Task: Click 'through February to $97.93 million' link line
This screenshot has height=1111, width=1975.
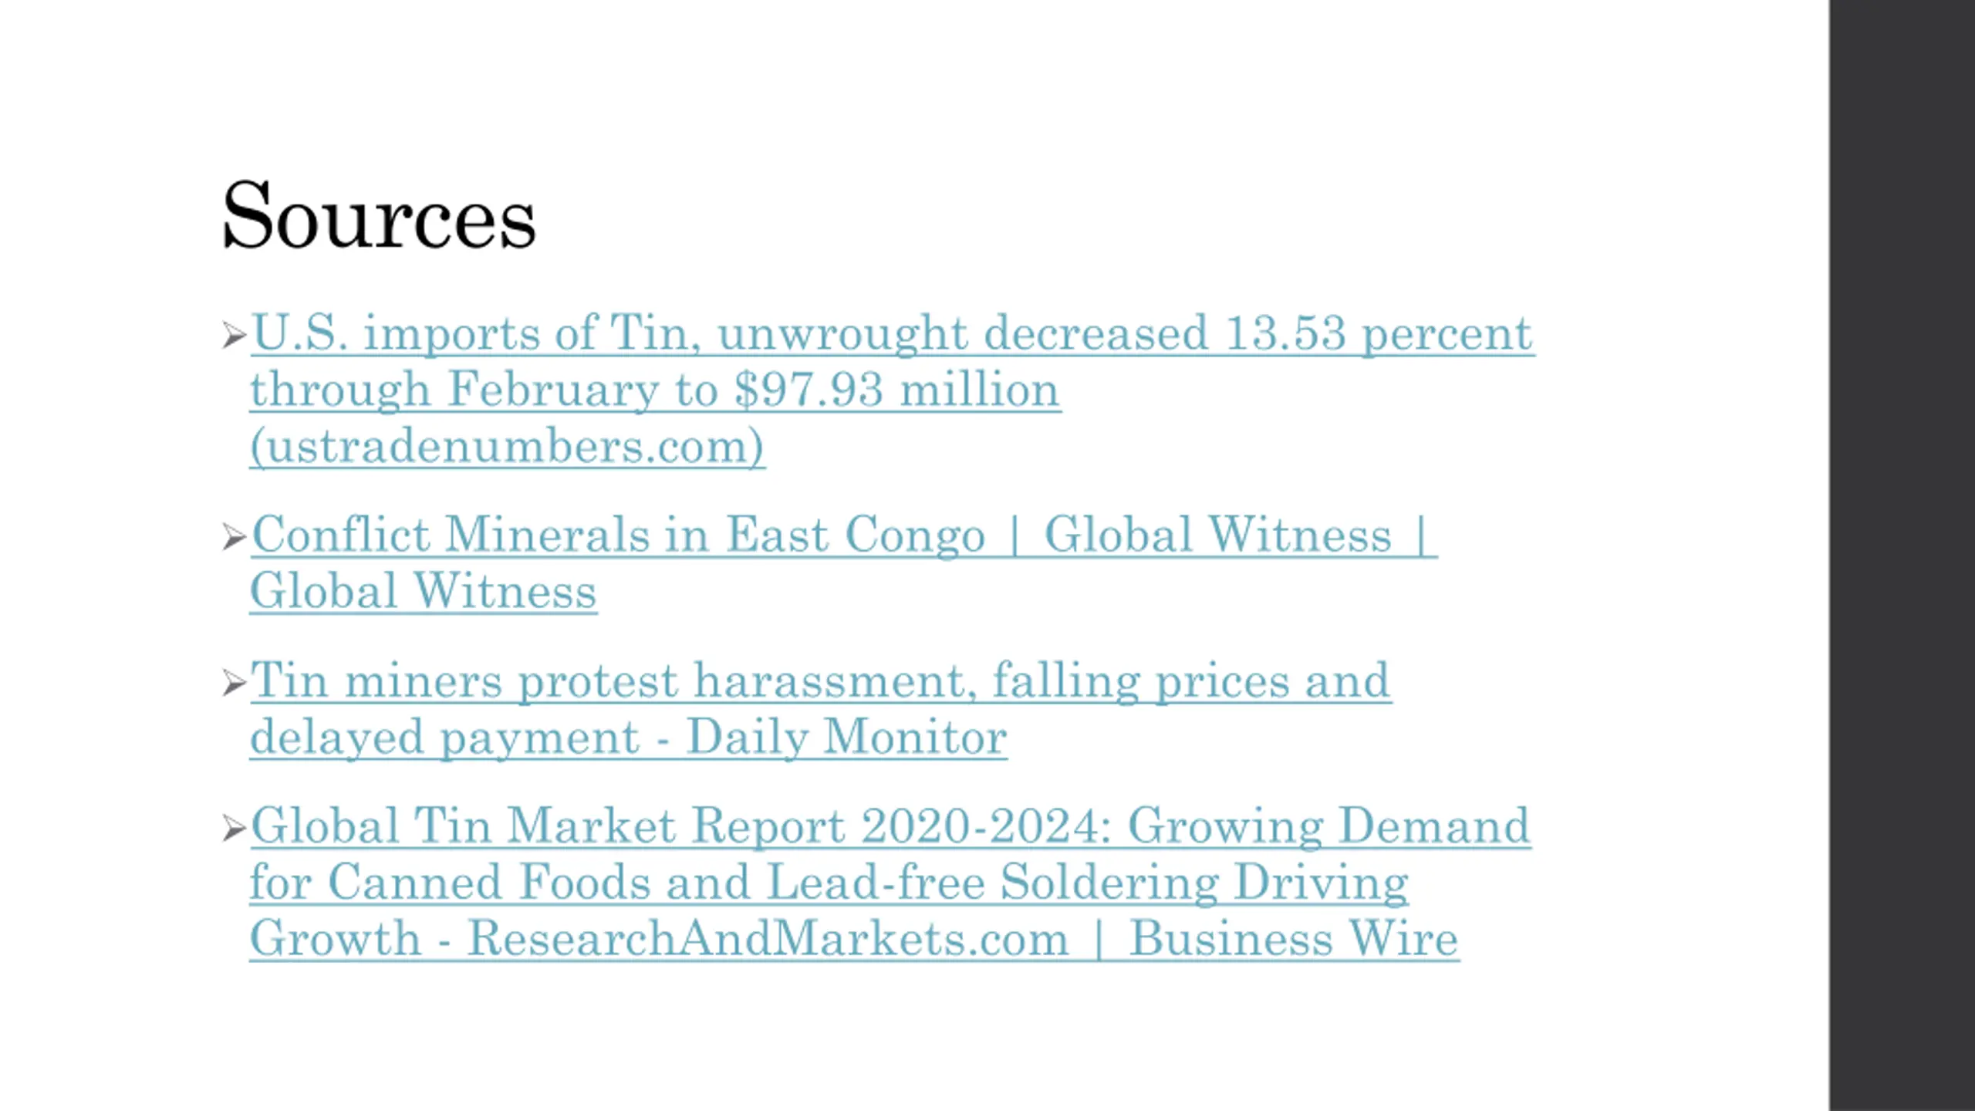Action: coord(655,390)
